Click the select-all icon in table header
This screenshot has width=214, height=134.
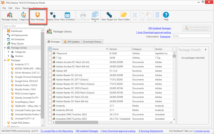[x=50, y=49]
